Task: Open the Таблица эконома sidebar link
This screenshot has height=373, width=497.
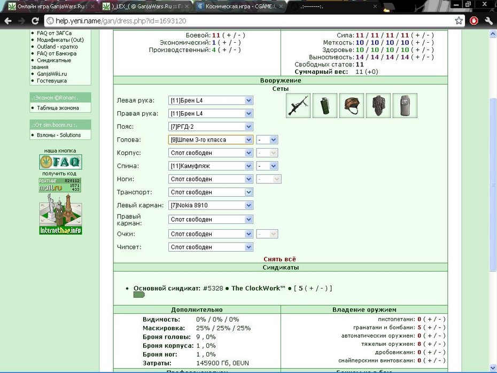Action: pyautogui.click(x=58, y=108)
